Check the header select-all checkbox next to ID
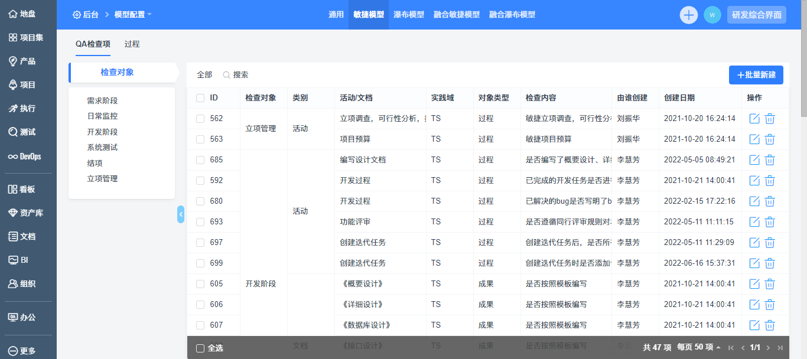The width and height of the screenshot is (807, 359). tap(200, 98)
